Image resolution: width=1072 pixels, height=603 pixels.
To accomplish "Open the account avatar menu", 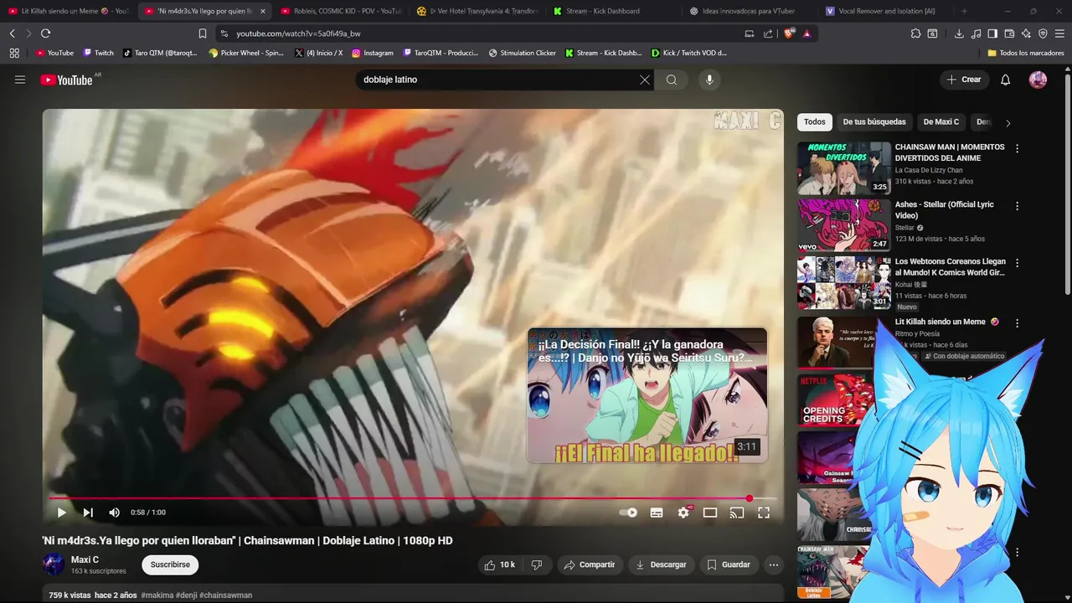I will tap(1038, 80).
